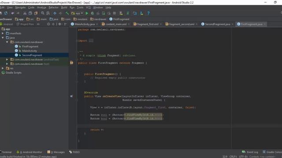Expand the manifests folder
Viewport: 282px width, 158px height.
click(x=3, y=33)
